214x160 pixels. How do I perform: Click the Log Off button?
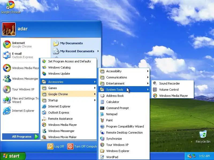pos(56,146)
